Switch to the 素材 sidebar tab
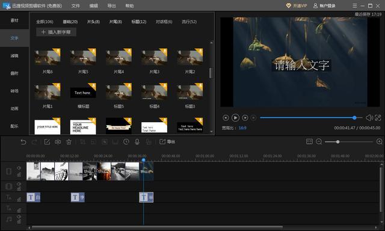This screenshot has height=231, width=385. point(14,20)
